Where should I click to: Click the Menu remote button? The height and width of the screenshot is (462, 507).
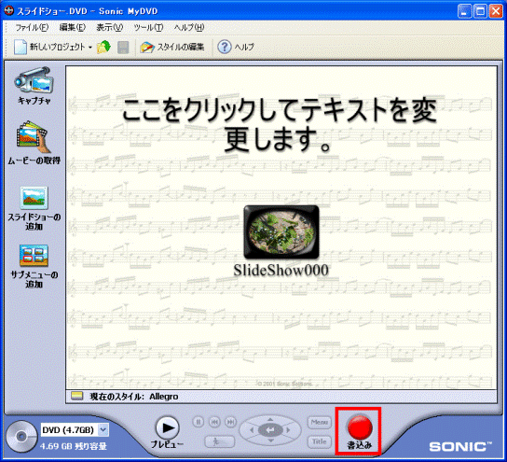[319, 423]
